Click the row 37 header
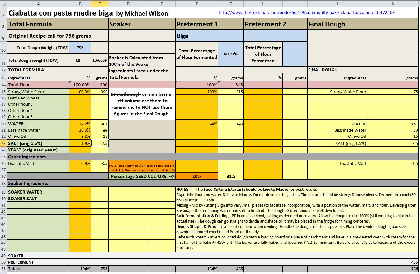The height and width of the screenshot is (274, 420). [x=3, y=176]
